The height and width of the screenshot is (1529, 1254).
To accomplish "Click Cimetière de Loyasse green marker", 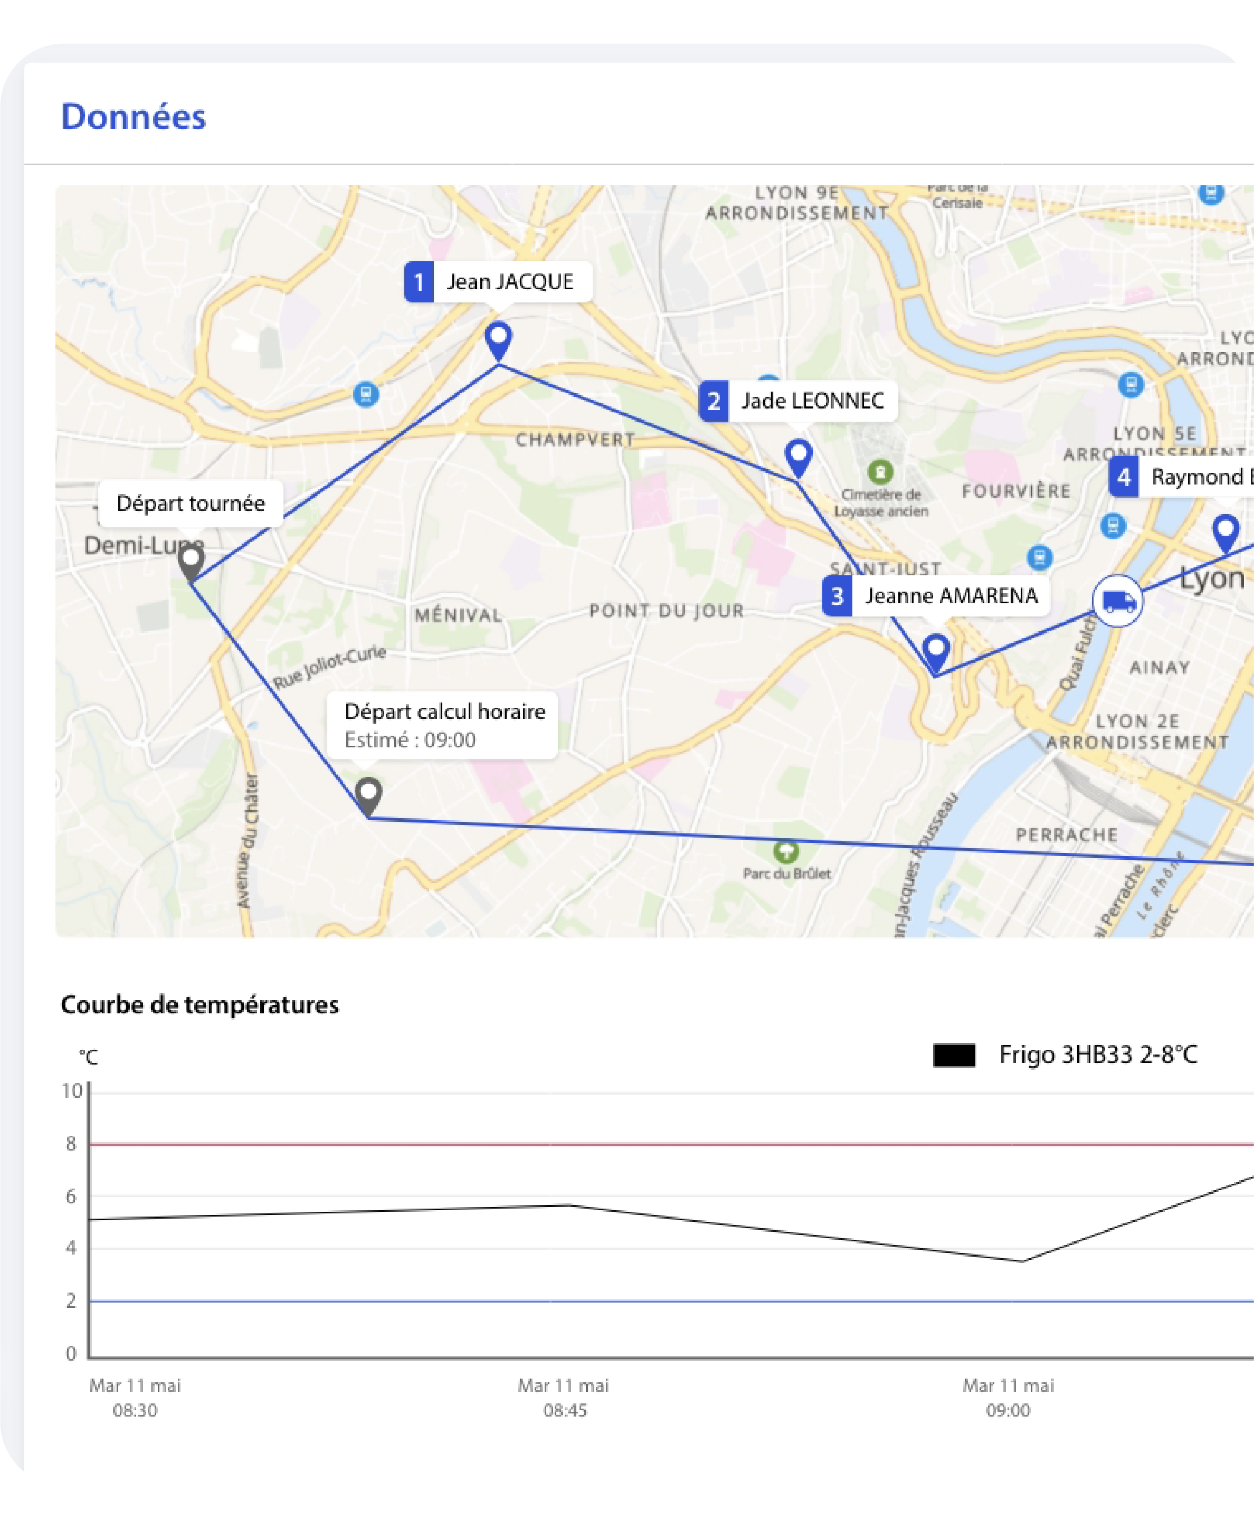I will point(880,473).
